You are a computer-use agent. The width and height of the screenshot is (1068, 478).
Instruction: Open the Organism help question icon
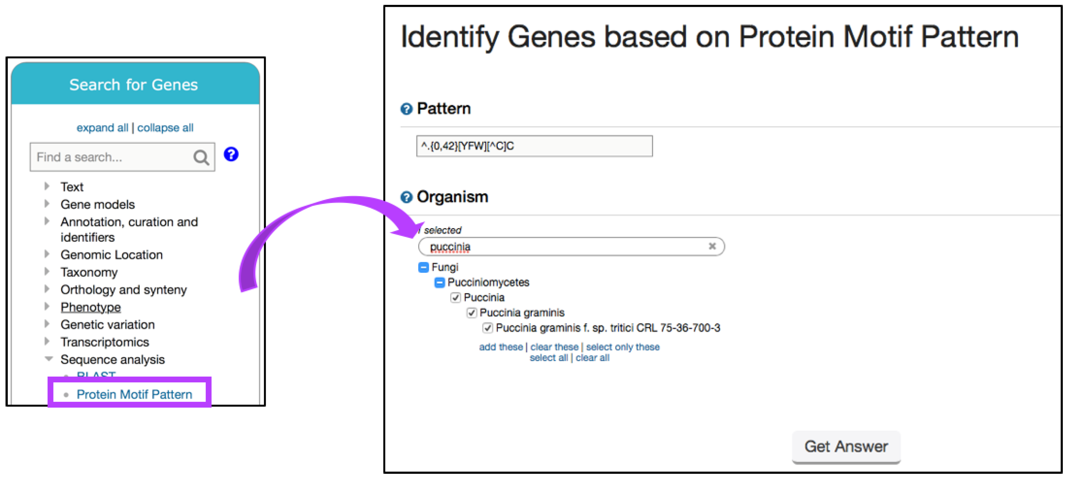(406, 197)
